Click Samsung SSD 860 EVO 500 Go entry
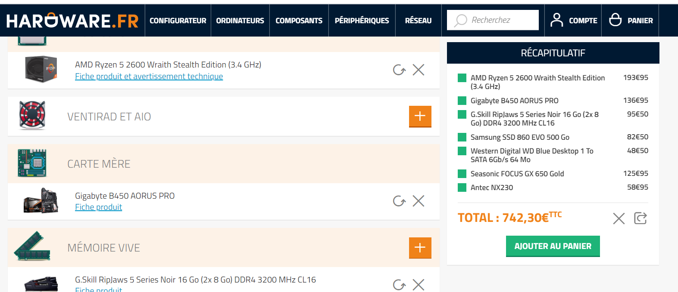 (x=520, y=137)
